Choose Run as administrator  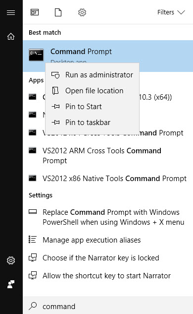(x=93, y=75)
